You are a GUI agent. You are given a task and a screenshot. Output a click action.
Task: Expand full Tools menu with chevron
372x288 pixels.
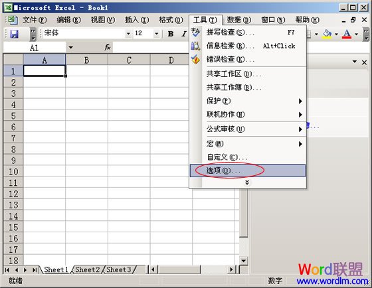(x=247, y=182)
